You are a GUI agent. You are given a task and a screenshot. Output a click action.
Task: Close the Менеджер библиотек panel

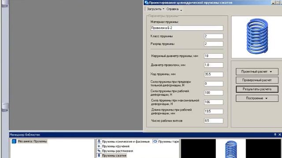point(280,135)
